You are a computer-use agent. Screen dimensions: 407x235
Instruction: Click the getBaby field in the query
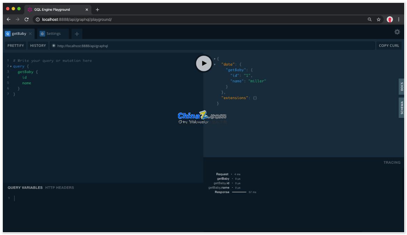click(x=25, y=72)
